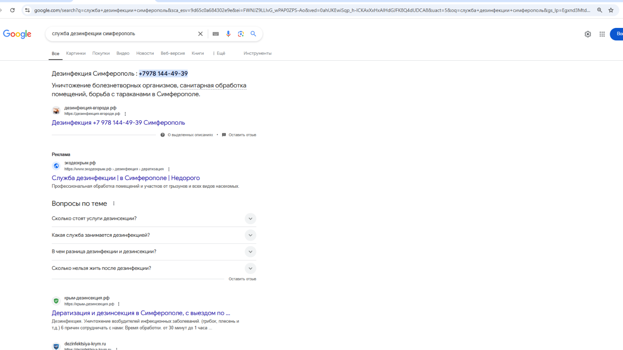Start voice search with microphone icon

pyautogui.click(x=228, y=34)
